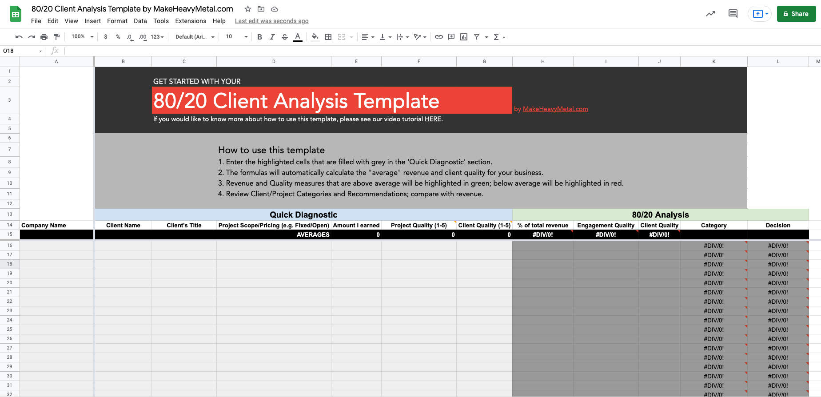Open text rotation dropdown
Image resolution: width=821 pixels, height=397 pixels.
click(420, 37)
